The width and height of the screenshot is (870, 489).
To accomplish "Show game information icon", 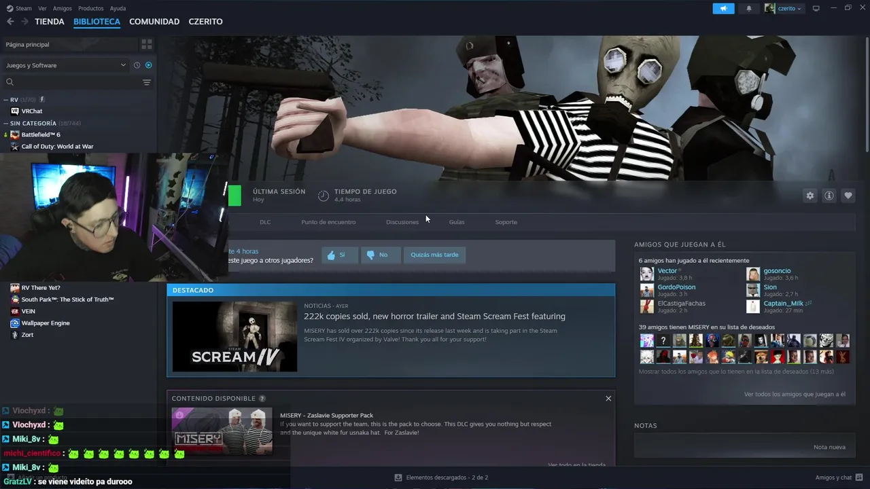I will pyautogui.click(x=829, y=196).
